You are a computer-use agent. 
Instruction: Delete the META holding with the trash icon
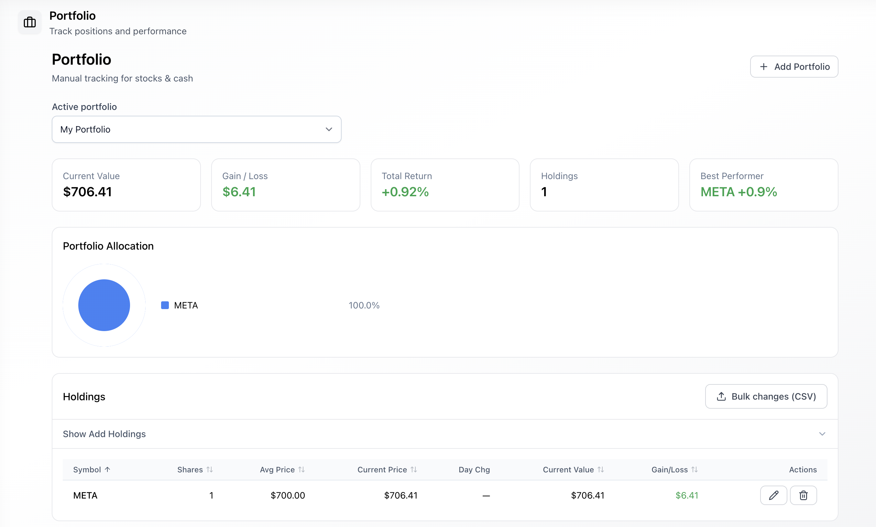tap(803, 495)
